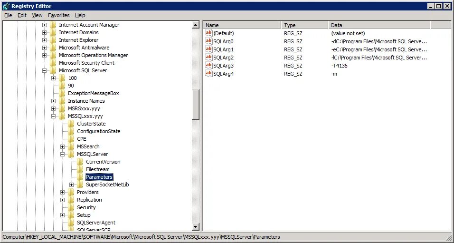Click the Registry Editor title bar icon
This screenshot has height=243, width=454.
coord(6,6)
